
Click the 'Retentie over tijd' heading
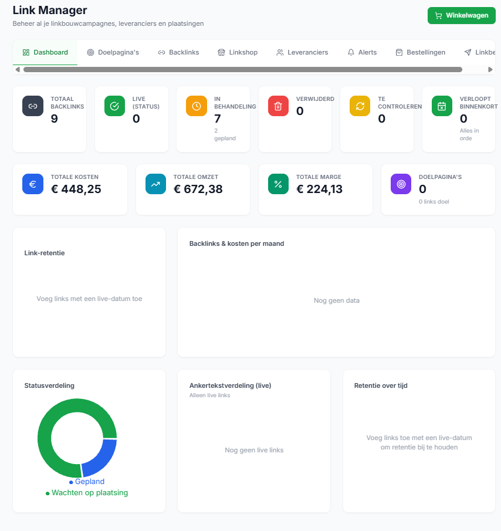(381, 385)
